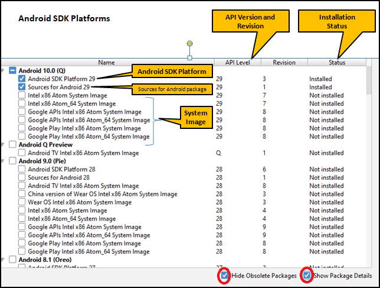Image resolution: width=380 pixels, height=288 pixels.
Task: Click Installed status of Sources for Android 29
Action: [320, 87]
